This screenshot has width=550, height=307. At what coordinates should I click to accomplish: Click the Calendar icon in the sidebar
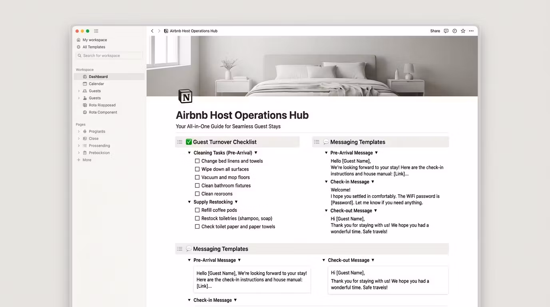pos(85,84)
